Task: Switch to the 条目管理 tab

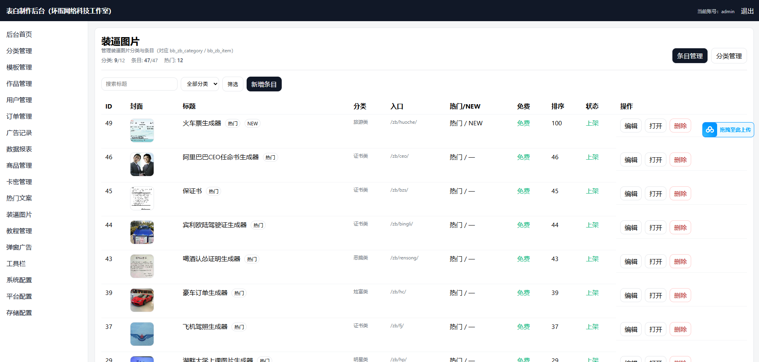Action: (690, 56)
